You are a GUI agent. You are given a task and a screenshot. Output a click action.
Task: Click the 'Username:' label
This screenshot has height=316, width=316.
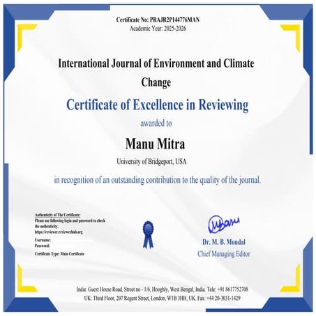[x=43, y=240]
